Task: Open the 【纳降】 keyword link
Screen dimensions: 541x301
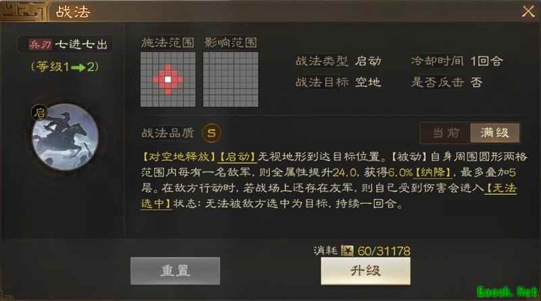Action: (433, 172)
